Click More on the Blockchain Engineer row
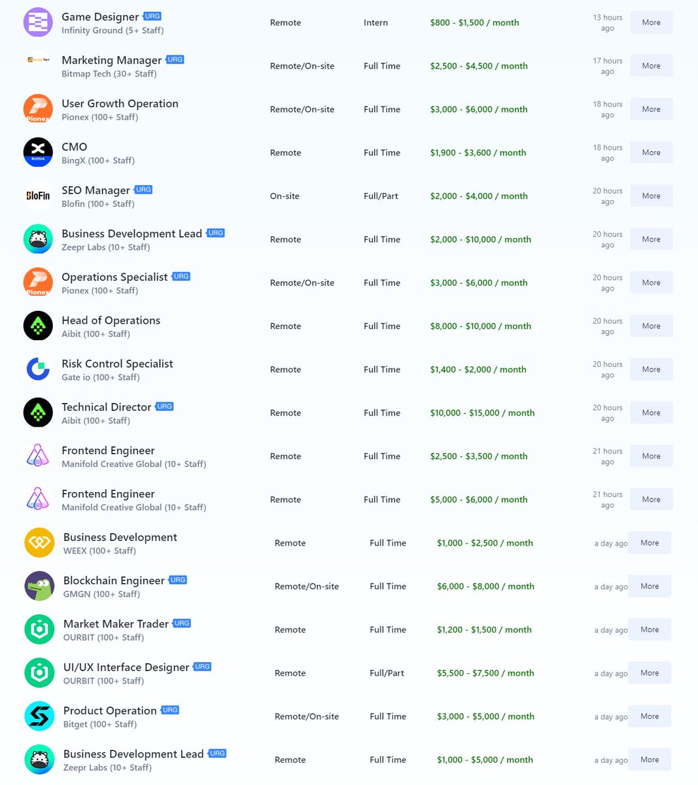The width and height of the screenshot is (698, 785). coord(650,586)
